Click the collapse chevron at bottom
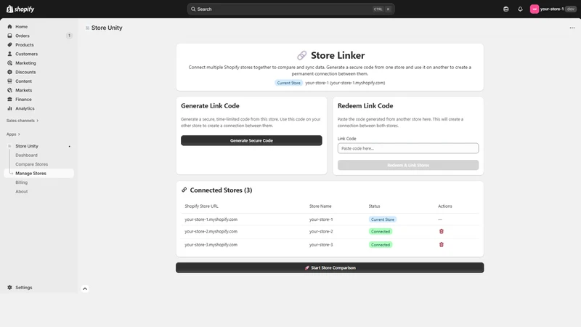 [85, 288]
